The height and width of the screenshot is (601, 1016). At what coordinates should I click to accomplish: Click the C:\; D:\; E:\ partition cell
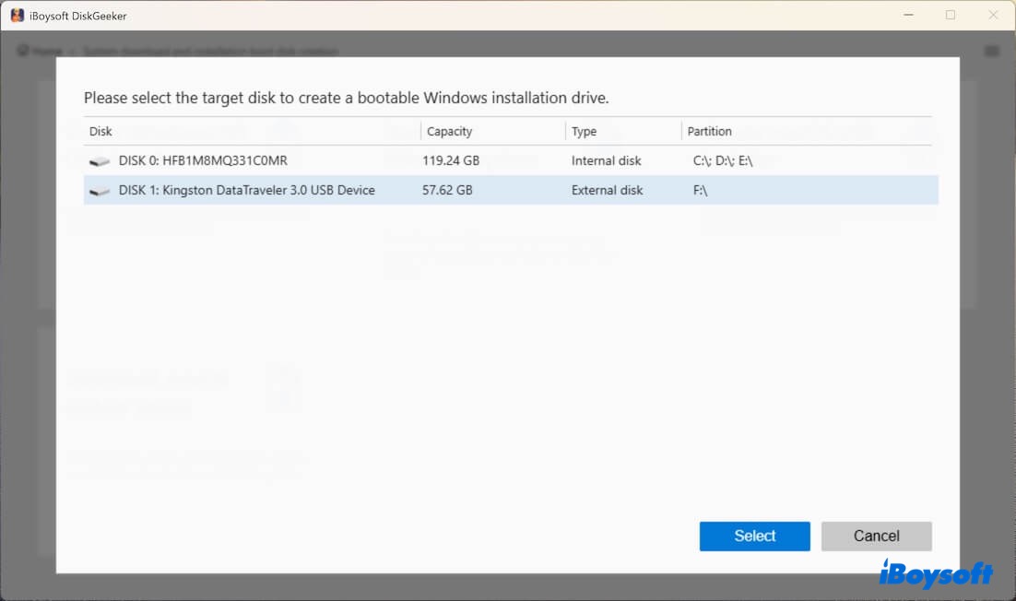pyautogui.click(x=723, y=160)
